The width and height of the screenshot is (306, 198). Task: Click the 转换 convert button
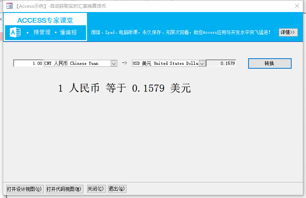point(270,63)
